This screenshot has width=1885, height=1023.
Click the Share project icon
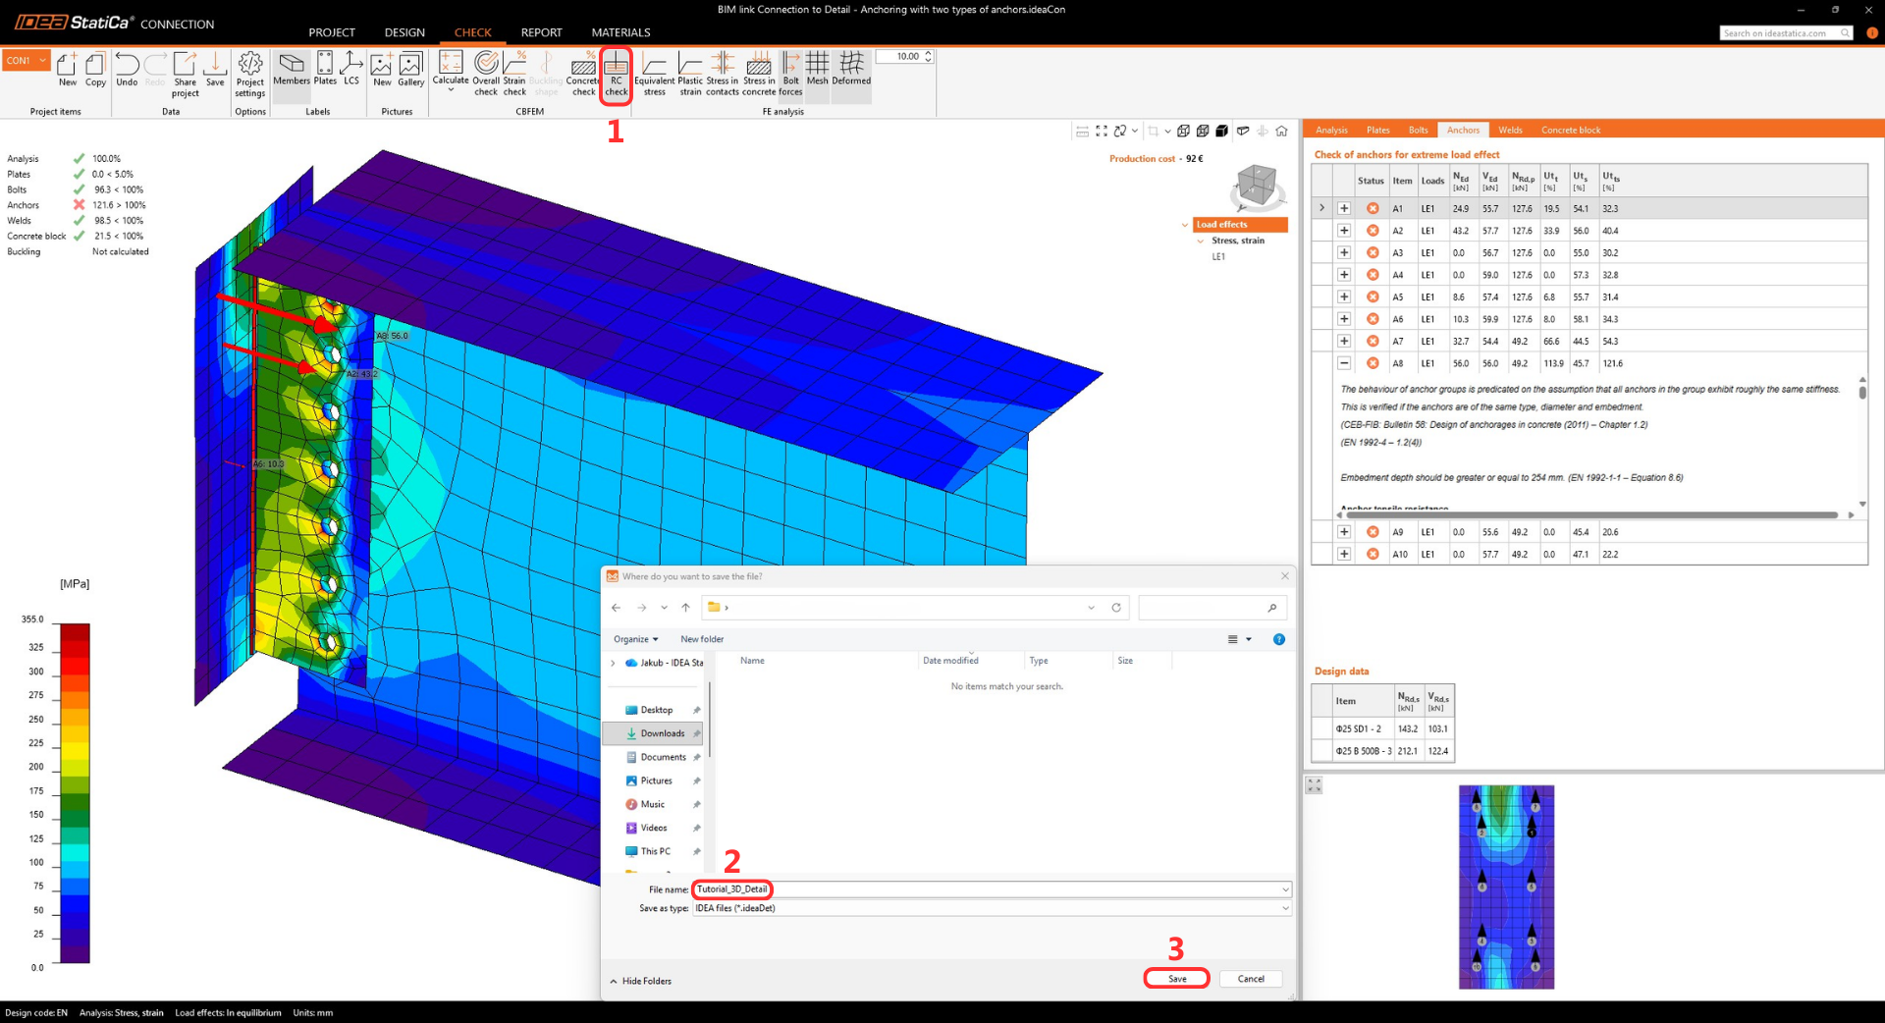pyautogui.click(x=185, y=74)
